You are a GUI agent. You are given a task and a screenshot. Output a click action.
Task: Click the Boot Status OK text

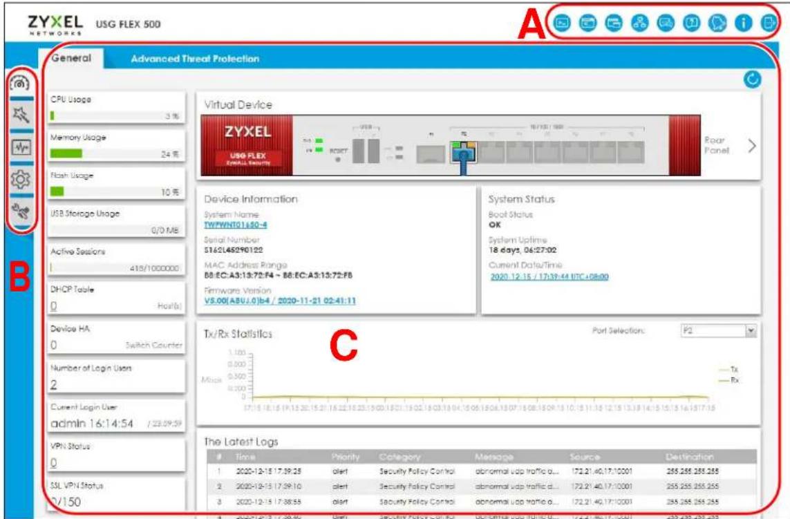[495, 225]
